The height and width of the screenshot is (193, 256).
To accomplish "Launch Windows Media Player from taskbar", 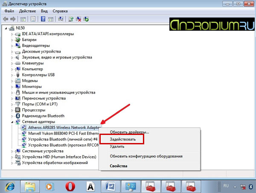I will tap(49, 186).
